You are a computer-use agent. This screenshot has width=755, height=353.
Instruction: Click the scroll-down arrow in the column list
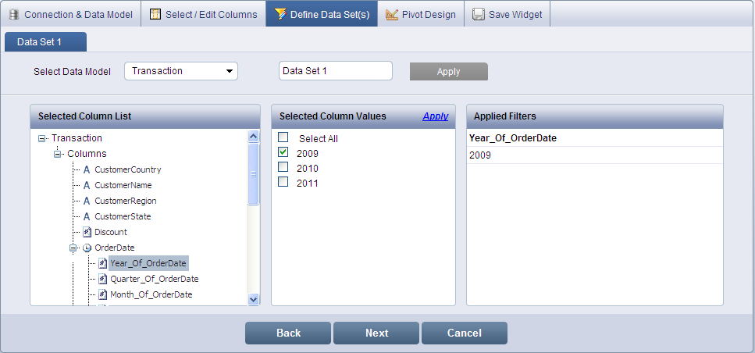pyautogui.click(x=253, y=298)
